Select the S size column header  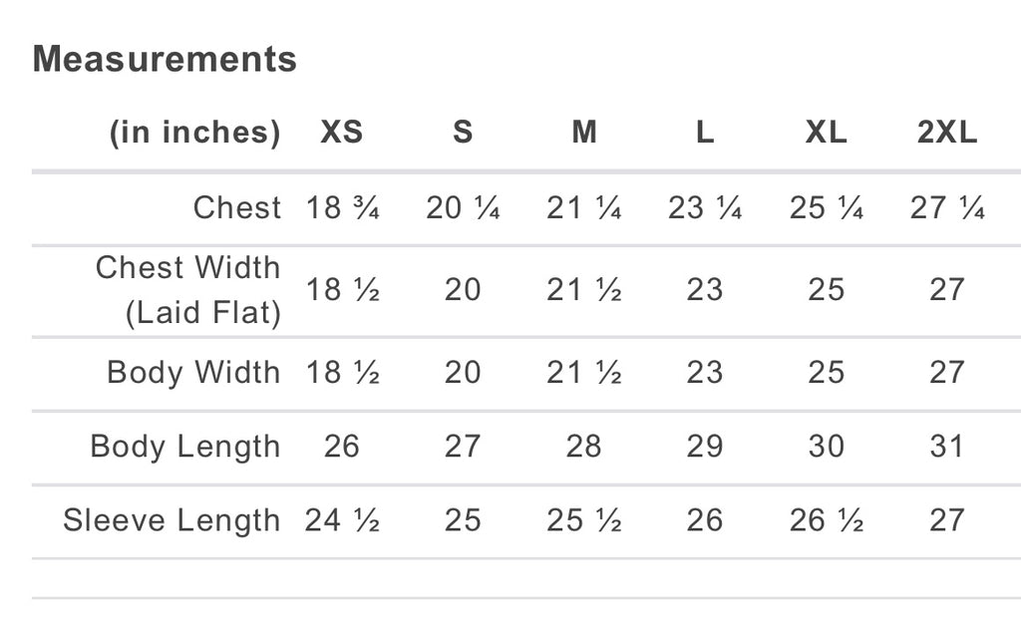[463, 133]
